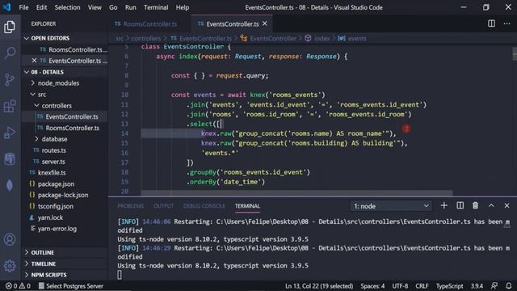Open the Help menu
Screen dimensions: 517x291
coord(183,7)
